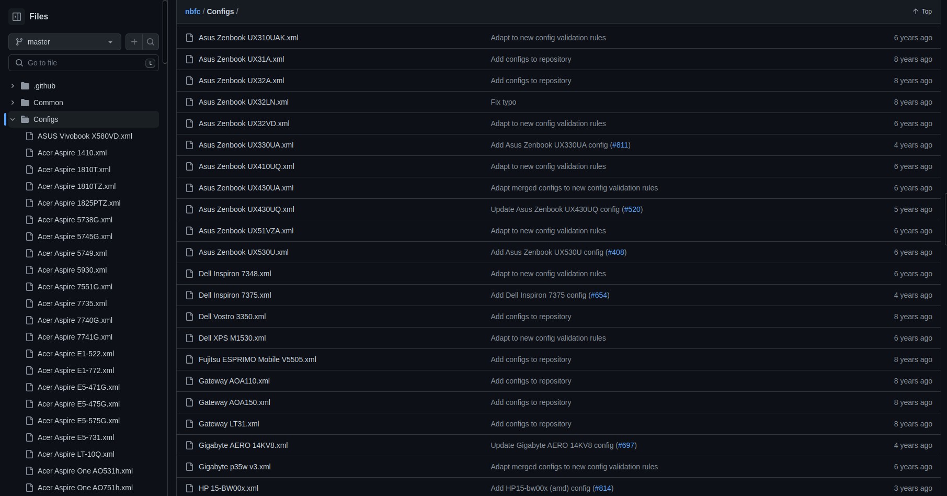Click file icon of Gateway AOA150.xml row
Image resolution: width=947 pixels, height=496 pixels.
click(x=189, y=402)
